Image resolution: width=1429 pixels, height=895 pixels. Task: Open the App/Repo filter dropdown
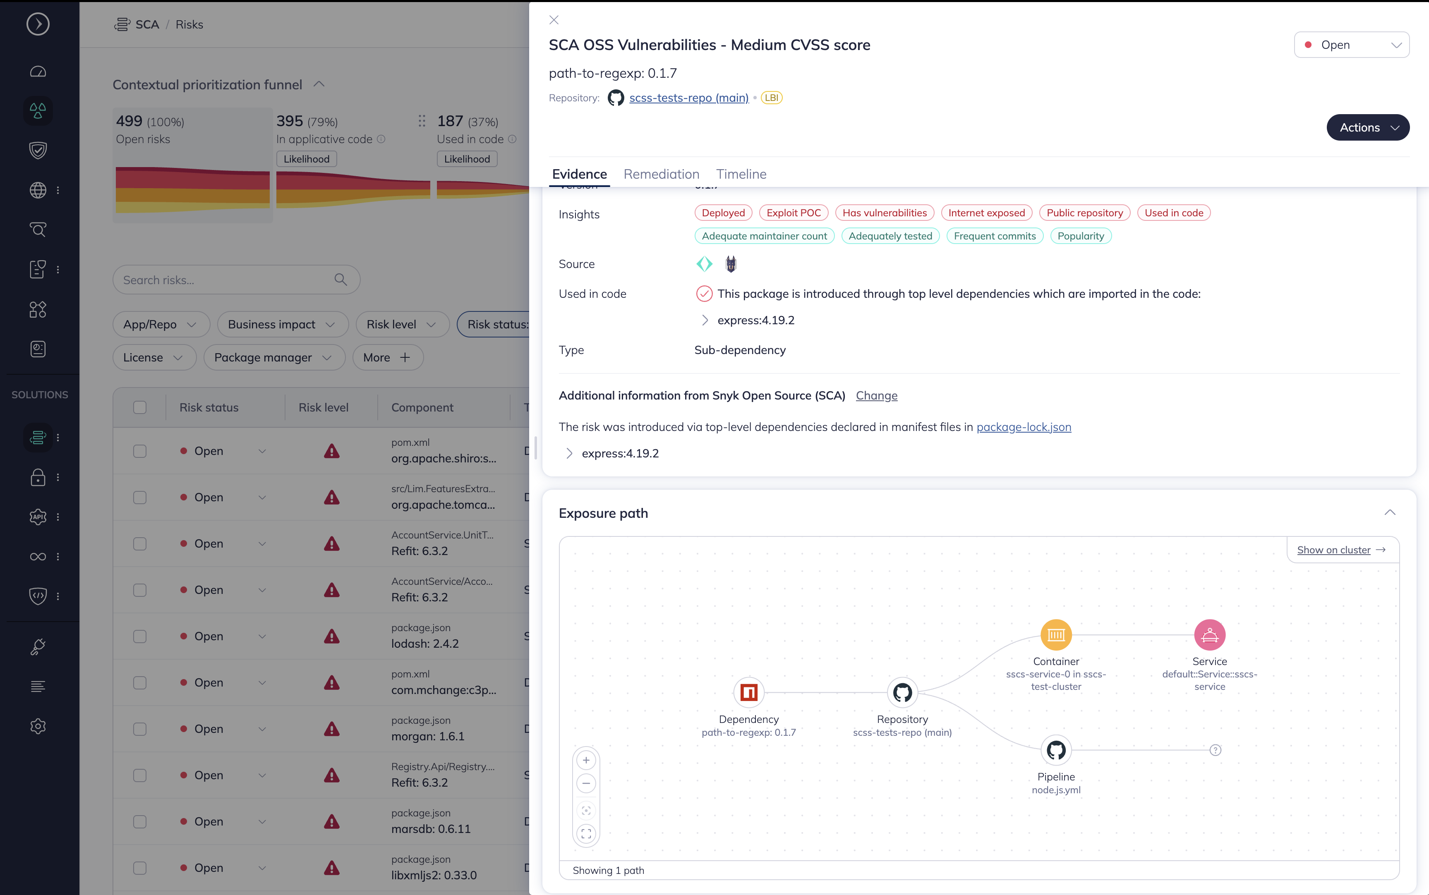coord(161,324)
